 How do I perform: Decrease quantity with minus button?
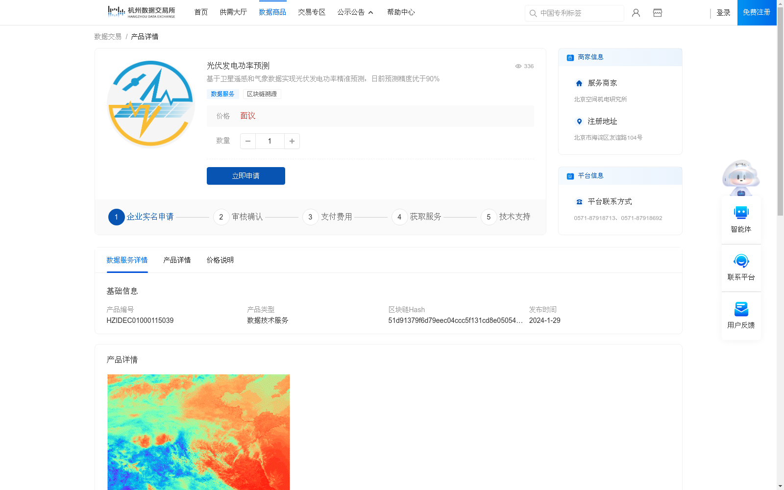tap(248, 141)
